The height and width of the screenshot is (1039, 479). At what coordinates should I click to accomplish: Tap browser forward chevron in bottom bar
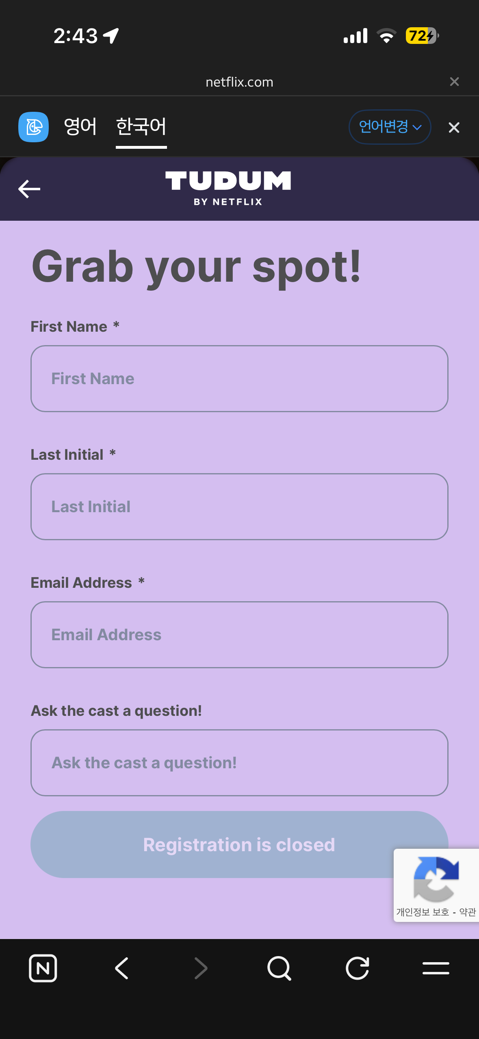(x=200, y=968)
